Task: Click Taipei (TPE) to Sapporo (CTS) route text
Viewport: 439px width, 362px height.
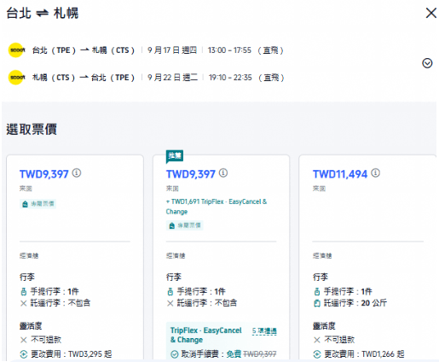Action: [84, 50]
